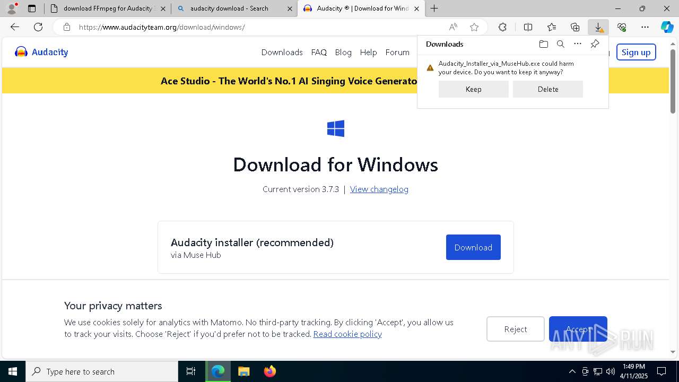Show hidden system tray icons
The width and height of the screenshot is (679, 382).
572,371
